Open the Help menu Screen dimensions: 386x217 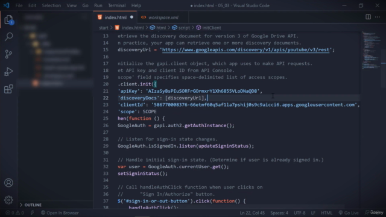point(136,5)
